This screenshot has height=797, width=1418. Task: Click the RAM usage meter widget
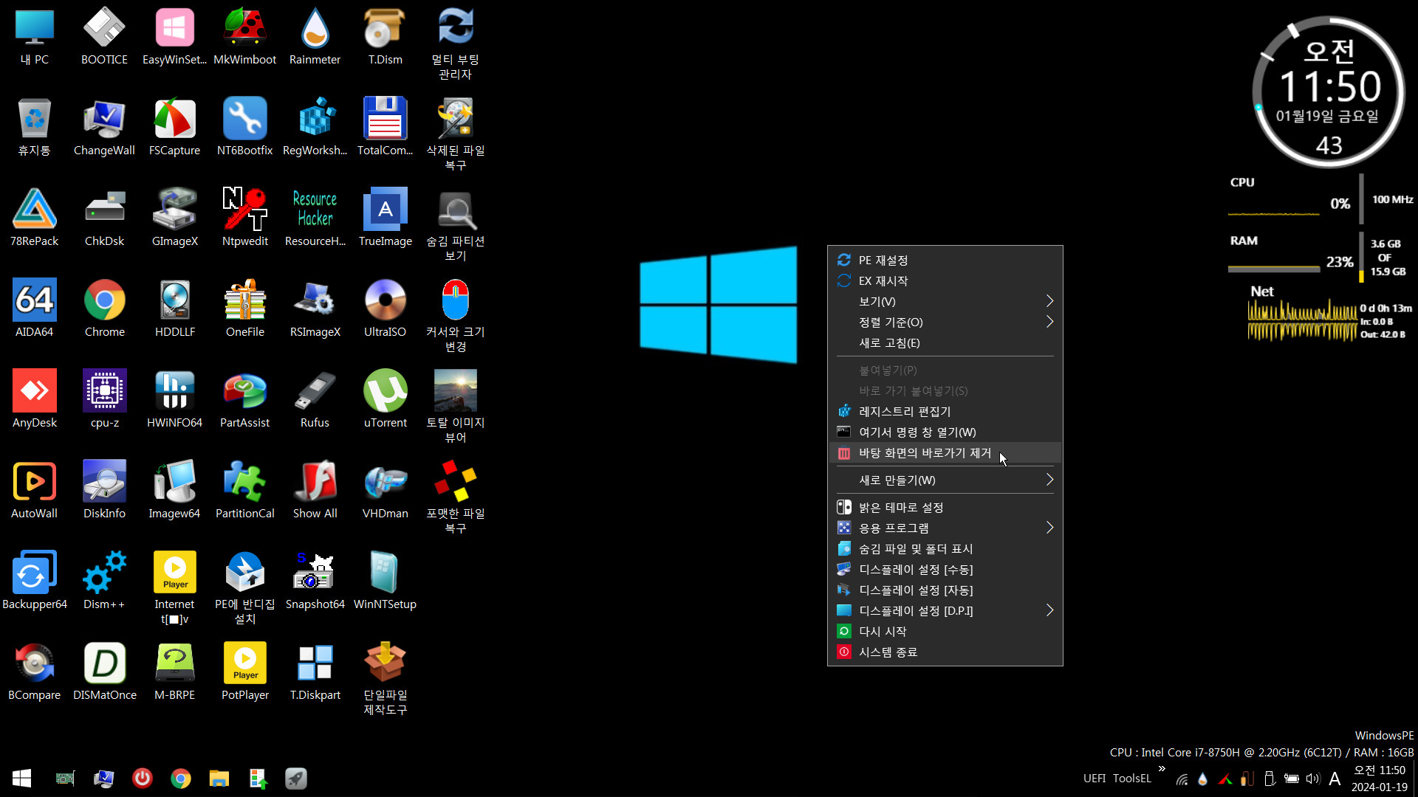(x=1318, y=258)
